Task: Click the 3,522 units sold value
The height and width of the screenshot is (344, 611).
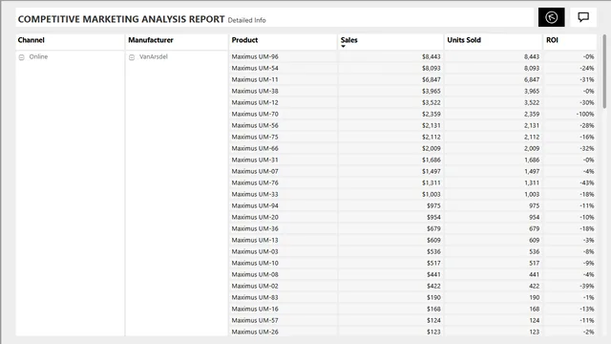Action: 532,102
